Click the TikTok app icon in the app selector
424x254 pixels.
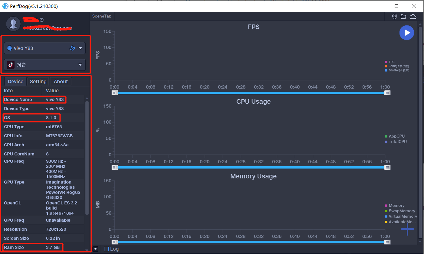pos(11,65)
